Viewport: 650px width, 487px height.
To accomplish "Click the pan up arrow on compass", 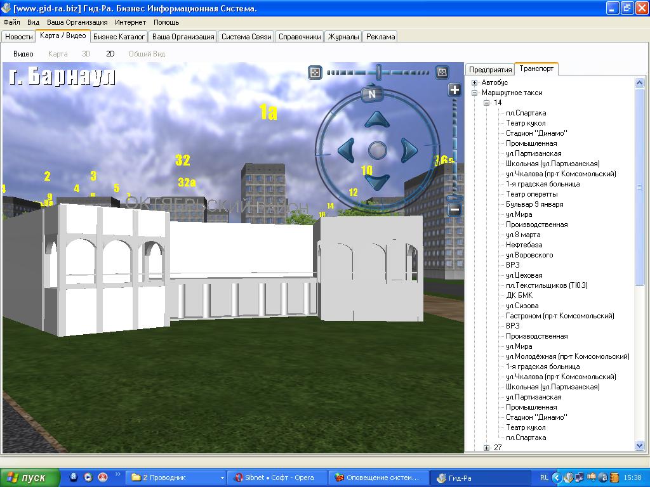I will 377,120.
